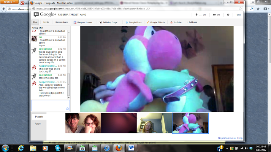This screenshot has height=152, width=271.
Task: Switch to Microsoft Word on taskbar
Action: 131,148
